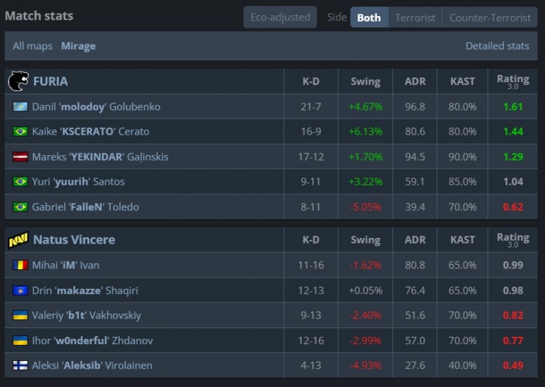Click the Latvia flag beside YEKINDAR
This screenshot has height=387, width=545.
[20, 157]
